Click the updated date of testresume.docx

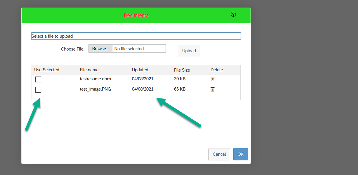(x=143, y=79)
